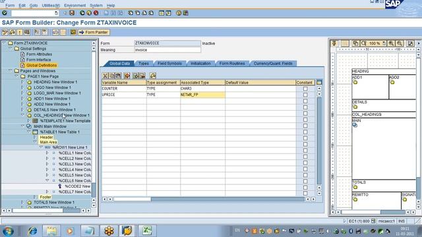Viewport: 422px width, 237px height.
Task: Switch to the Field Symbols tab
Action: tap(169, 64)
